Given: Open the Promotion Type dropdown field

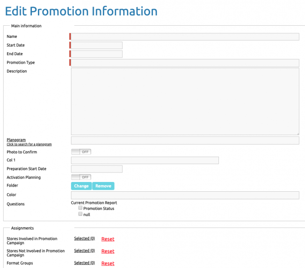Looking at the screenshot, I should coord(185,63).
